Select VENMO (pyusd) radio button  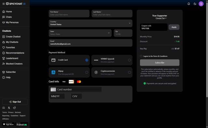point(129,60)
